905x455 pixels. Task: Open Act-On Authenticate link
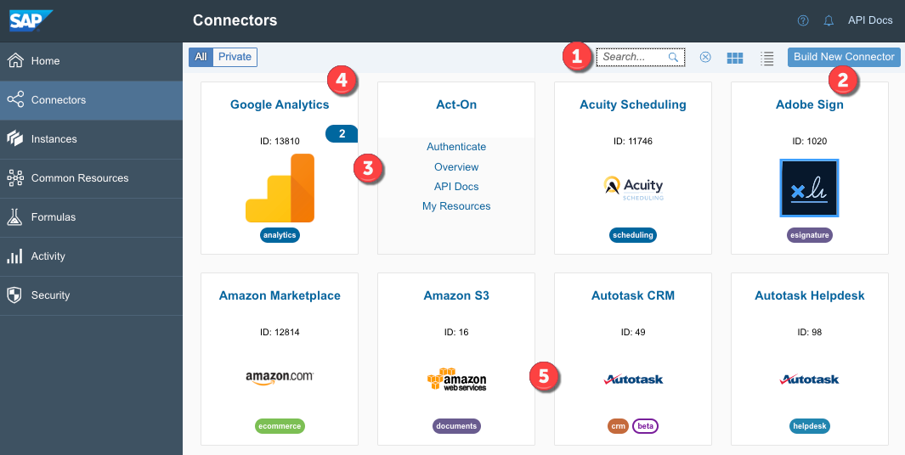pyautogui.click(x=456, y=147)
